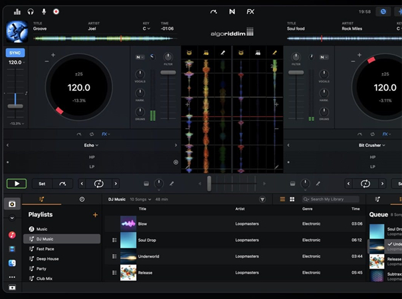Open the left deck 120.0 BPM dropdown

click(x=17, y=62)
